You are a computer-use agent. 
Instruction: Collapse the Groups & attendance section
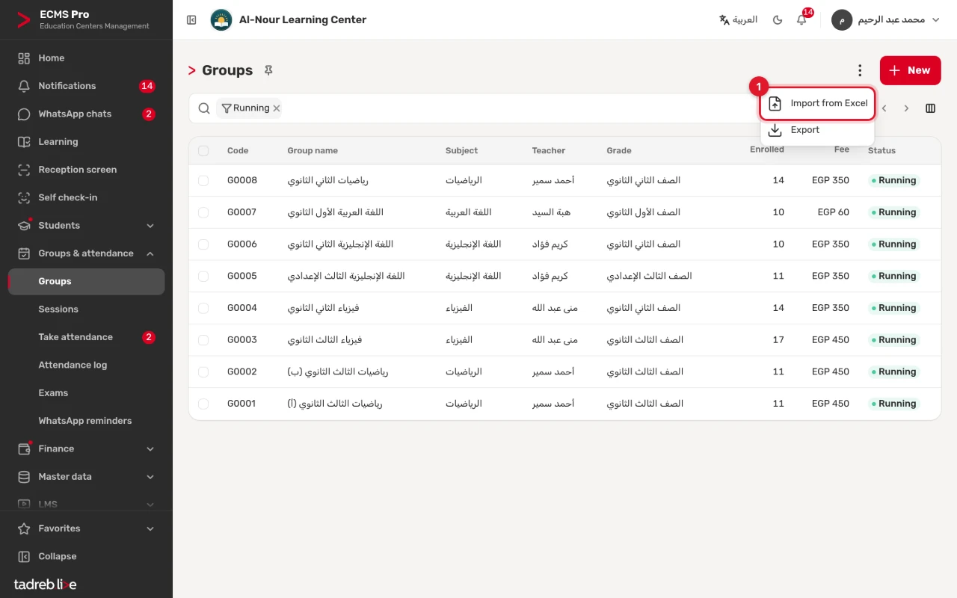point(87,253)
